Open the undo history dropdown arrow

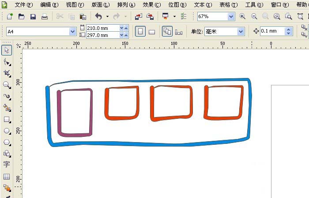pos(107,17)
